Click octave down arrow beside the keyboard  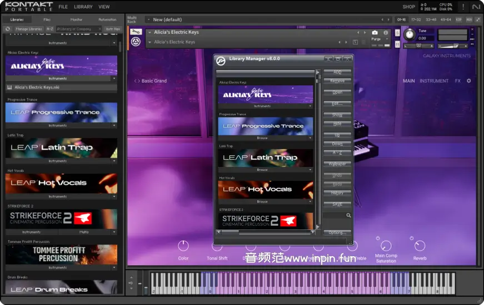131,289
